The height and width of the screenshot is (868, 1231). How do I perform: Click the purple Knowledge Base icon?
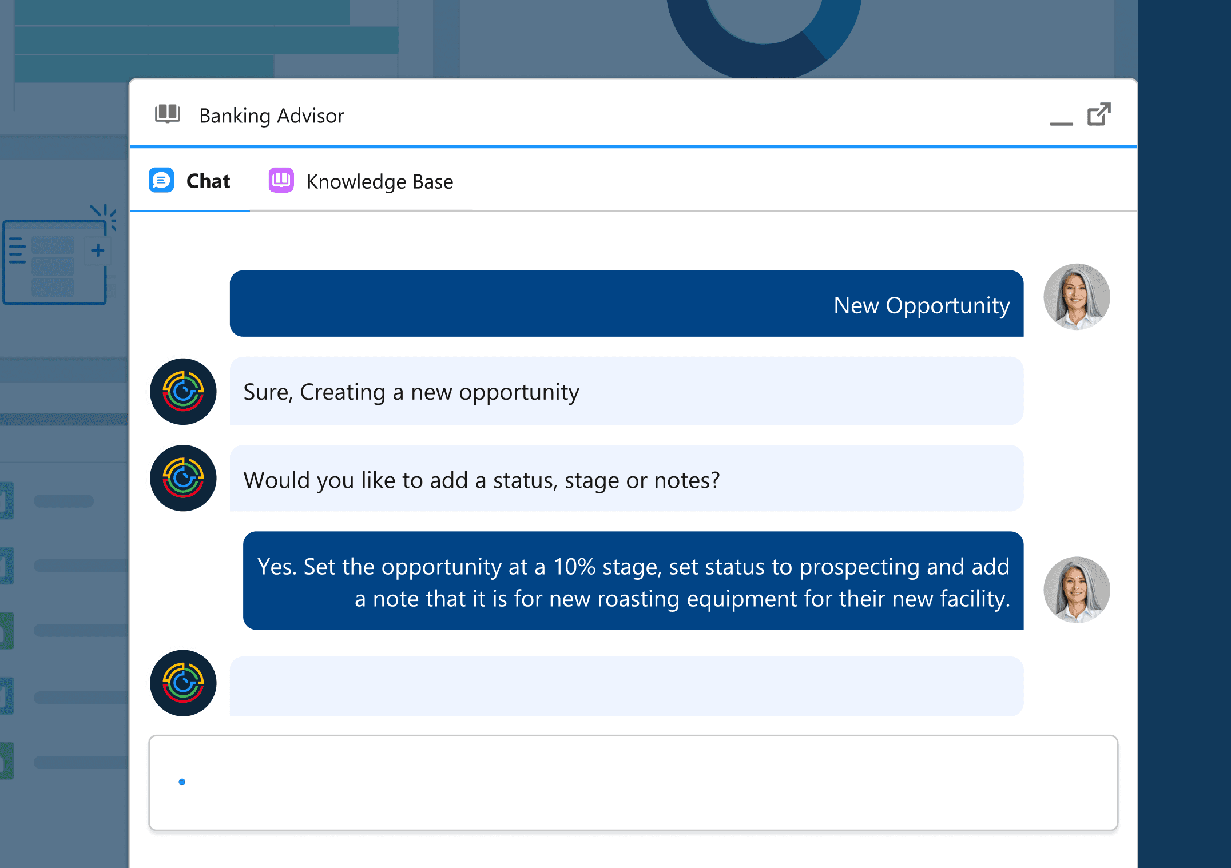pyautogui.click(x=281, y=181)
